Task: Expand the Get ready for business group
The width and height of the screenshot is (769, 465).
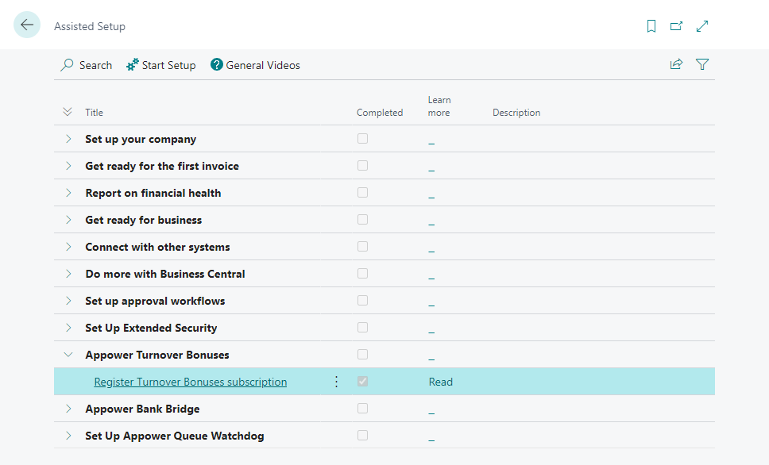Action: point(68,220)
